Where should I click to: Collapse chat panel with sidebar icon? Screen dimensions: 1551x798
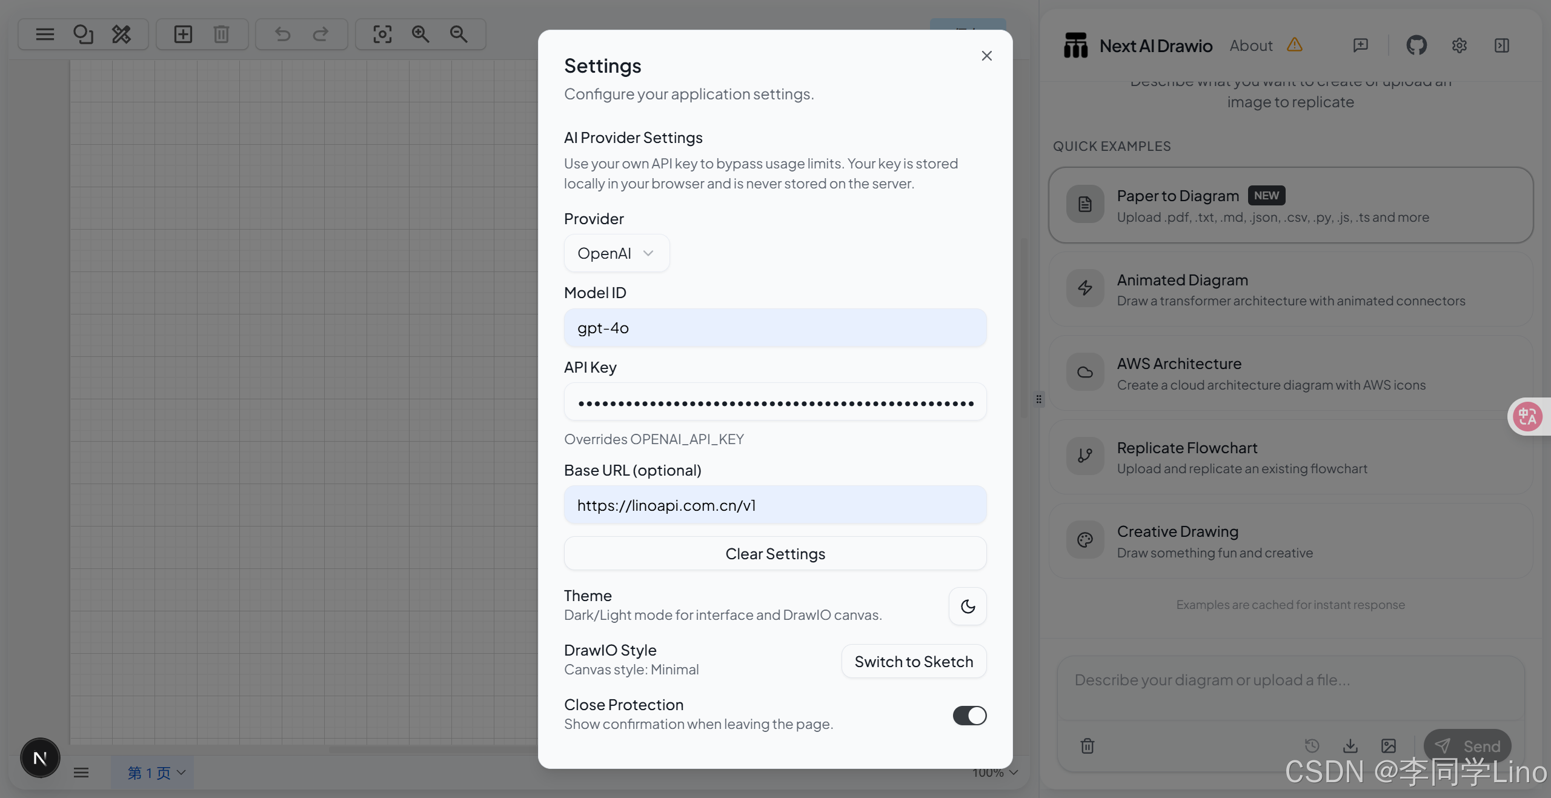tap(1501, 45)
